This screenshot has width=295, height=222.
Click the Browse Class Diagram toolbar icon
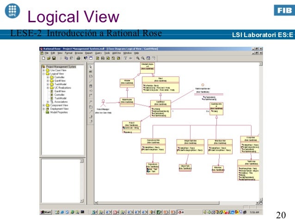(x=98, y=58)
